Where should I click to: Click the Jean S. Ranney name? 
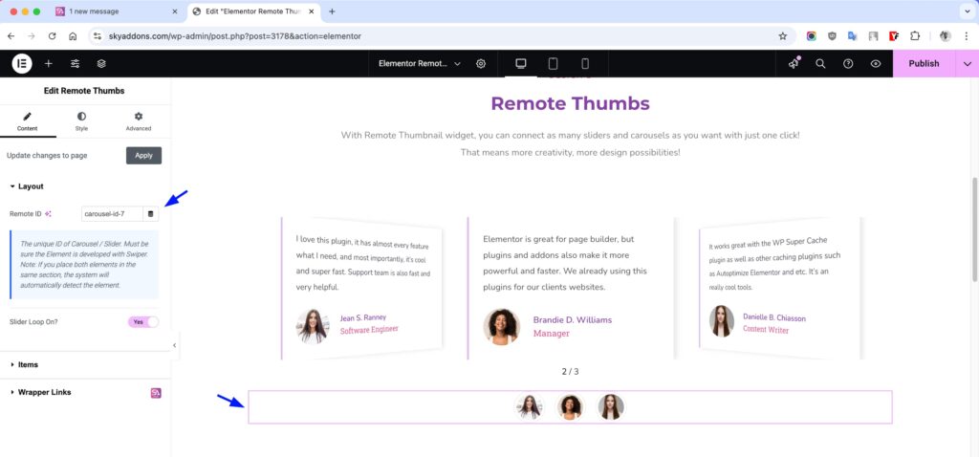click(363, 317)
